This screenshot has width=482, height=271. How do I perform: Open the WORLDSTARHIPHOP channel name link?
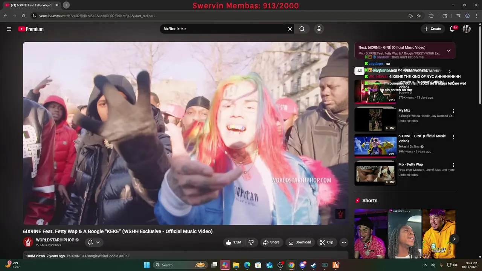(55, 240)
